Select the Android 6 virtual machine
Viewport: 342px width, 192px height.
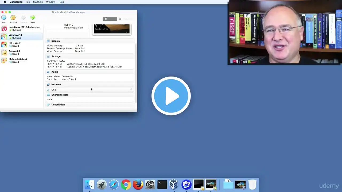tap(21, 53)
